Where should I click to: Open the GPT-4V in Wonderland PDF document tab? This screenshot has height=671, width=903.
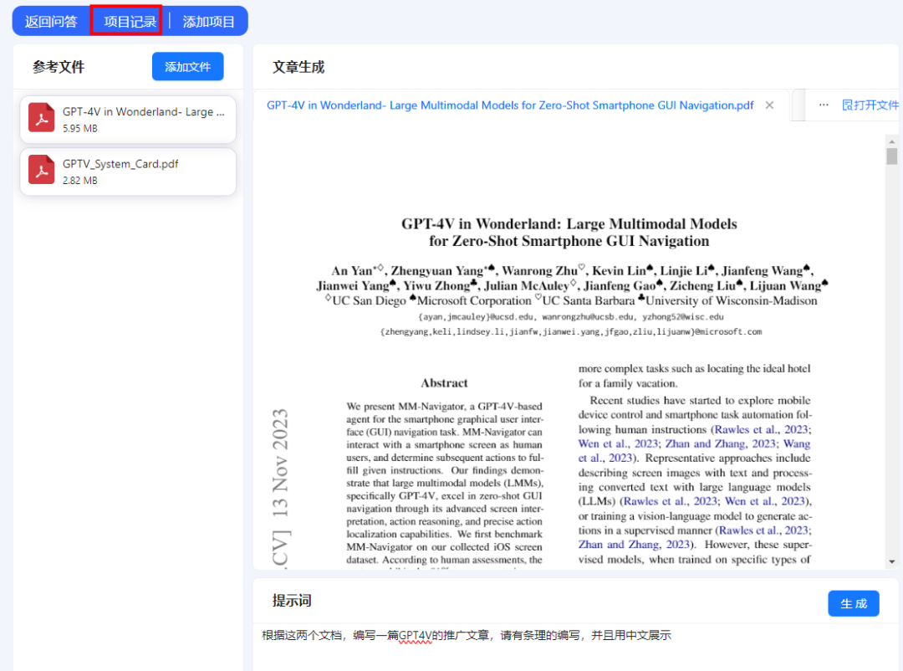pyautogui.click(x=510, y=105)
